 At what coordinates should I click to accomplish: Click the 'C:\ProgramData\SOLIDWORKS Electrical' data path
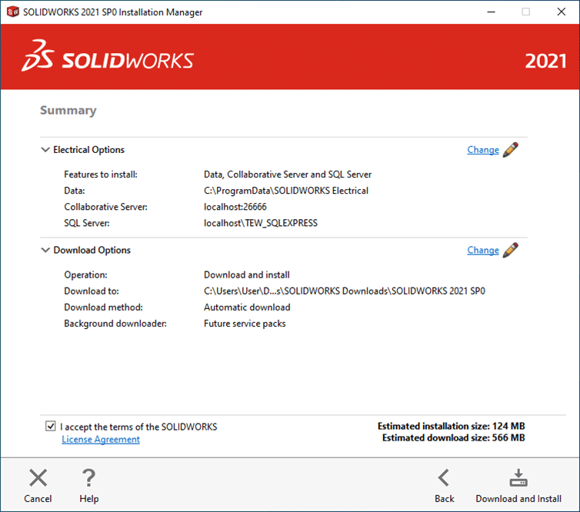(286, 191)
